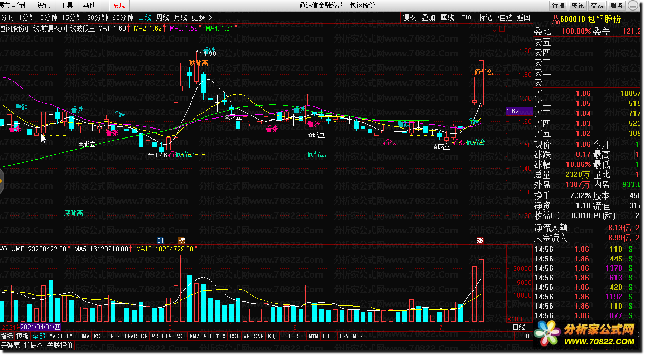Switch to 5分钟 period
This screenshot has width=645, height=355.
[49, 17]
